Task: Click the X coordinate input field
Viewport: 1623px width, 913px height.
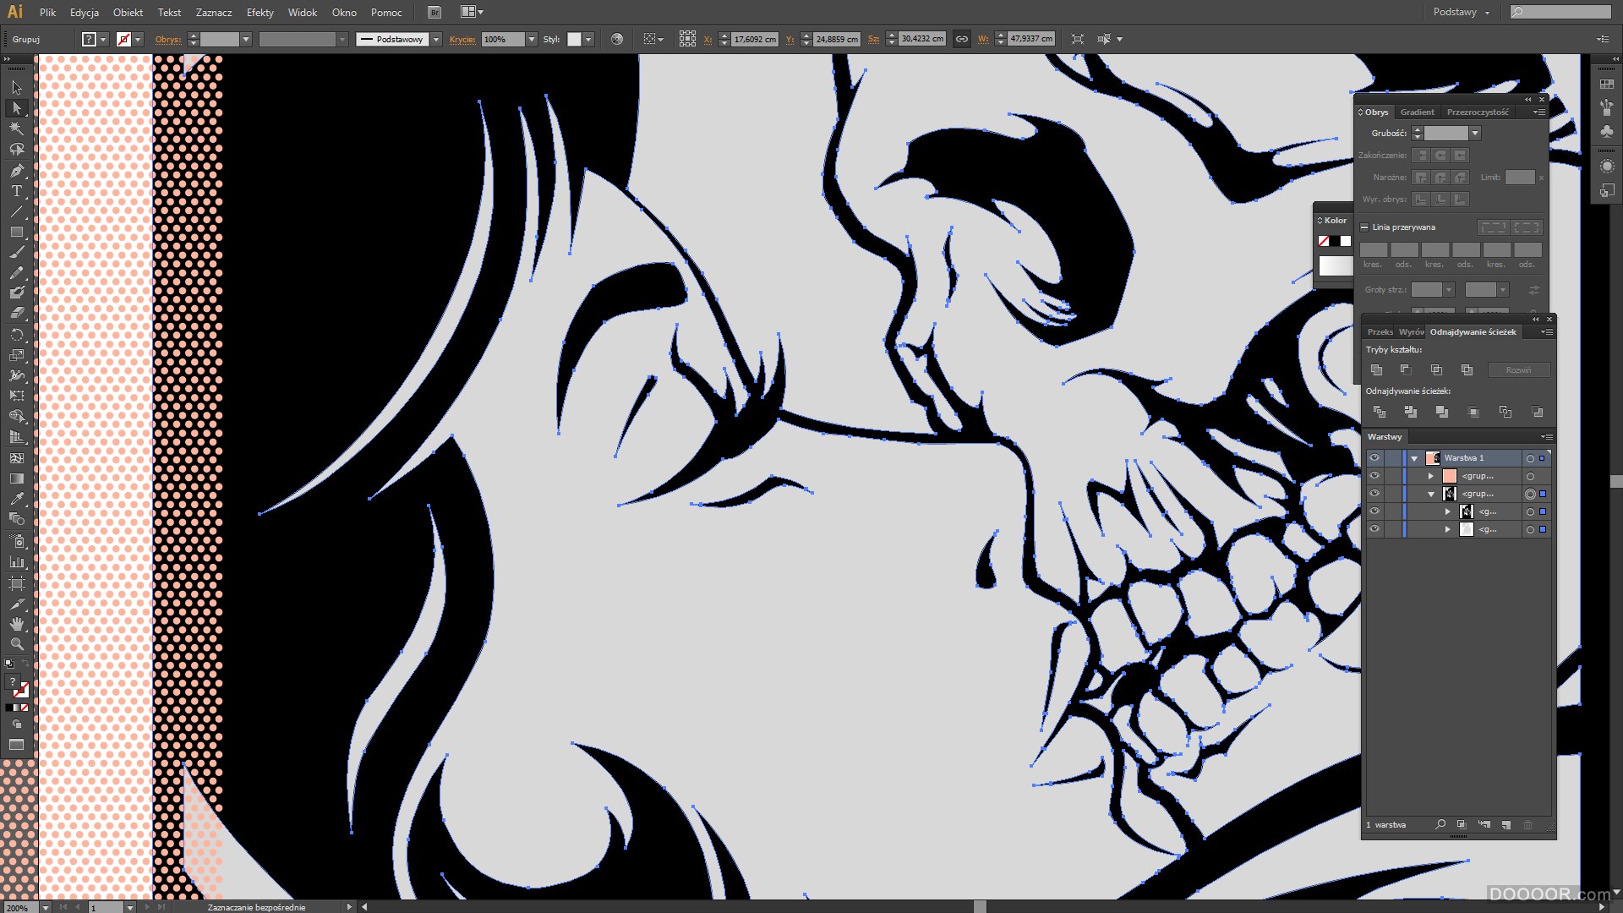Action: coord(754,39)
